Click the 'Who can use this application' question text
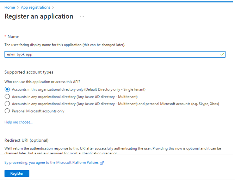235x180 pixels. point(42,82)
